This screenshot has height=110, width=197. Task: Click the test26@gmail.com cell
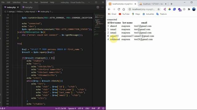point(143,39)
